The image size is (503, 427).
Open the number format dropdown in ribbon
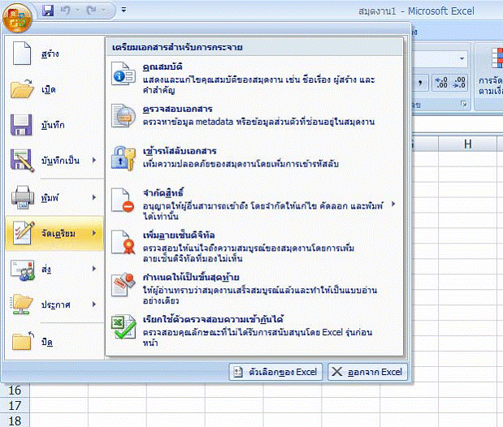(462, 58)
